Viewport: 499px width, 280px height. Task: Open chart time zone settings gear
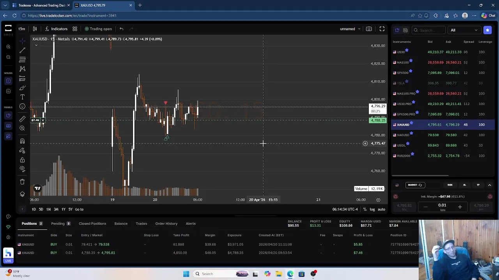[x=378, y=200]
